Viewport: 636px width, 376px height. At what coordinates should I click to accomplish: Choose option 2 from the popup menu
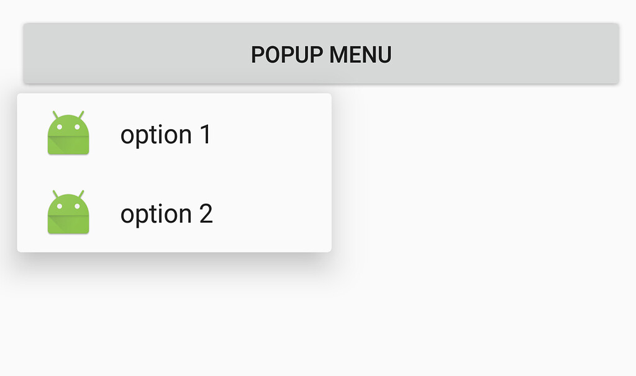[x=166, y=213]
